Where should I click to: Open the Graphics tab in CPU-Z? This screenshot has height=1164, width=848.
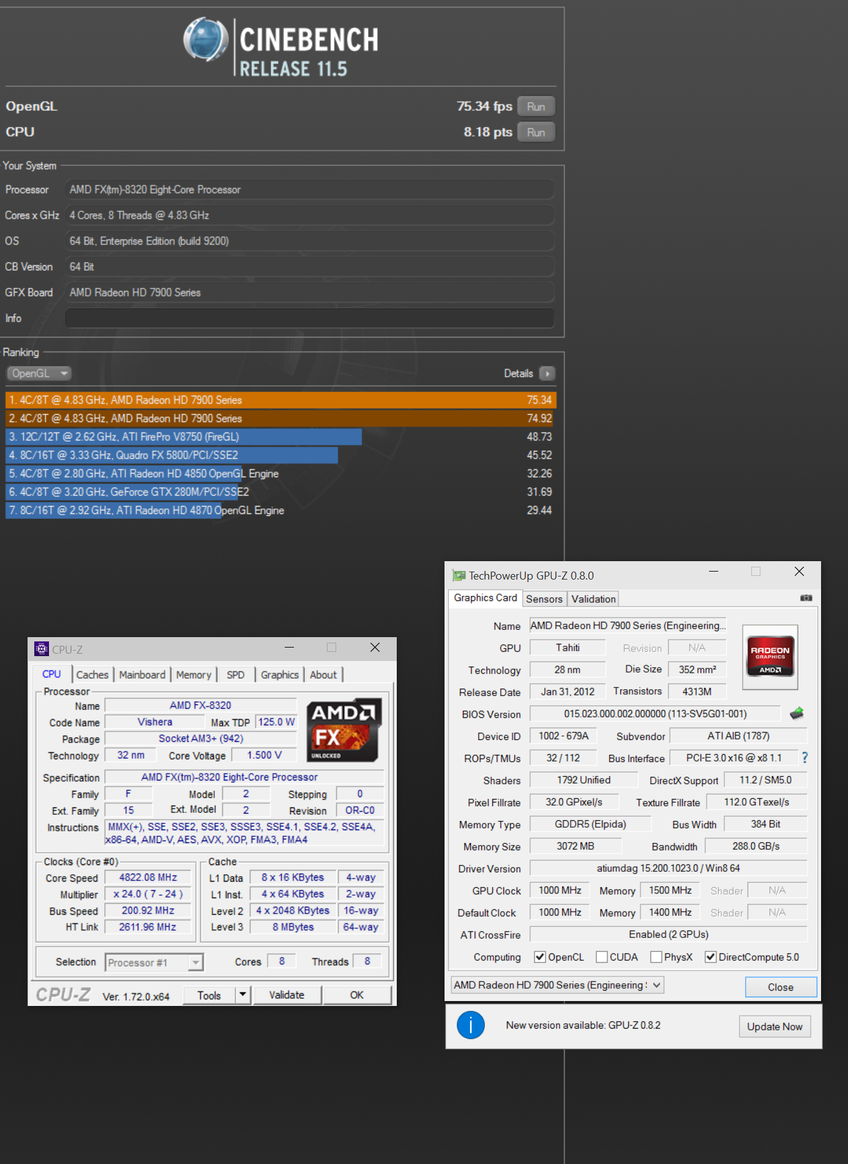point(280,675)
